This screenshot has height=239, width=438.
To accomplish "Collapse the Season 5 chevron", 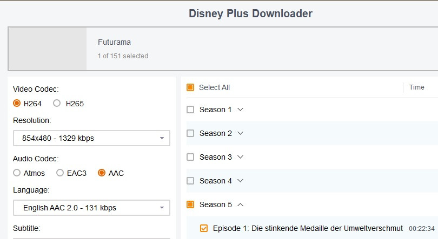I will coord(240,204).
